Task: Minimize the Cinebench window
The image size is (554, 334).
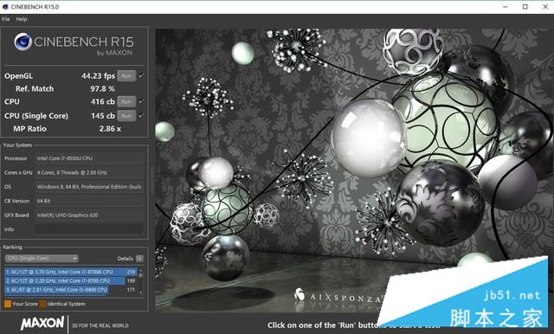Action: pyautogui.click(x=506, y=7)
